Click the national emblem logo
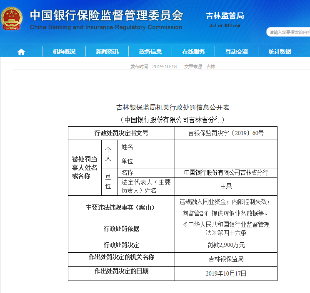This screenshot has width=310, height=293. (12, 19)
